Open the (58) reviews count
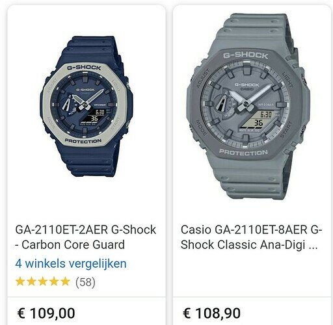Viewport: 333px width, 325px height. (85, 282)
